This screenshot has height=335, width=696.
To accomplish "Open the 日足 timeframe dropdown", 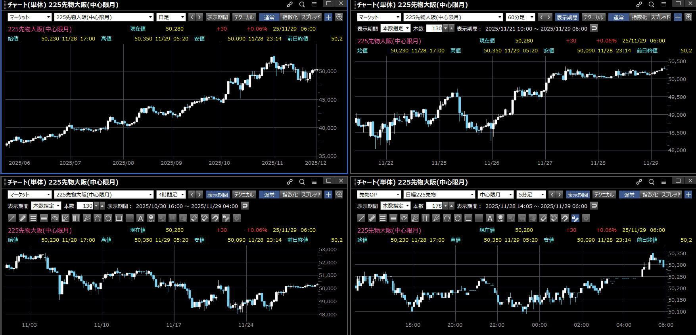I will [x=171, y=17].
